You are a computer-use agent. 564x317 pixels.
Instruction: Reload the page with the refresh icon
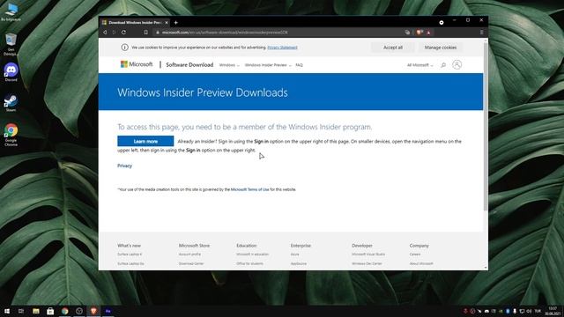123,33
